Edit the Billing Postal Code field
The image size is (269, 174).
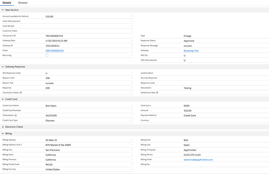[x=132, y=164]
